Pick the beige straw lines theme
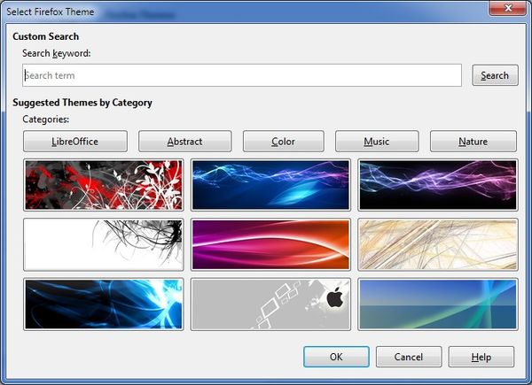The width and height of the screenshot is (532, 385). (438, 244)
